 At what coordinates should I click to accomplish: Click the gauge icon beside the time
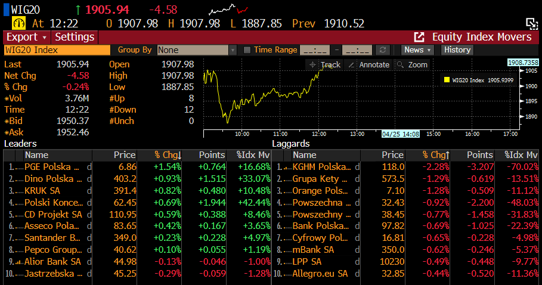[19, 23]
